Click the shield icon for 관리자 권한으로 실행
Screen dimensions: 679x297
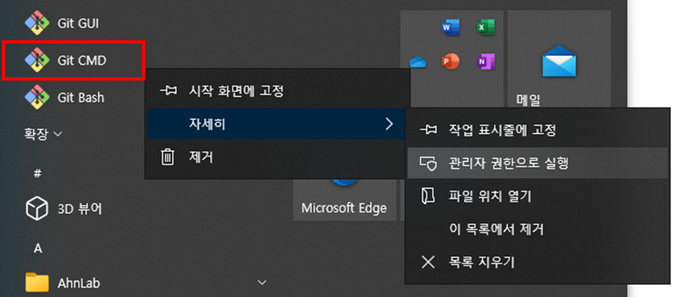(x=428, y=163)
